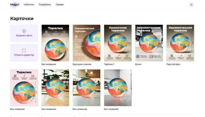Open the pink-background Тарелка card
Viewport: 205px width, 117px height.
(24, 88)
